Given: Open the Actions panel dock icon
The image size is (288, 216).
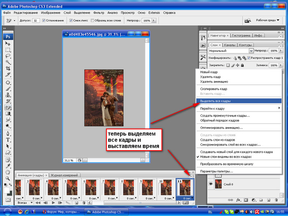Looking at the screenshot, I should click(x=203, y=45).
